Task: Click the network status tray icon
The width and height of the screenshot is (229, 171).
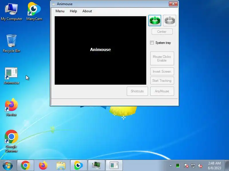Action: (193, 166)
